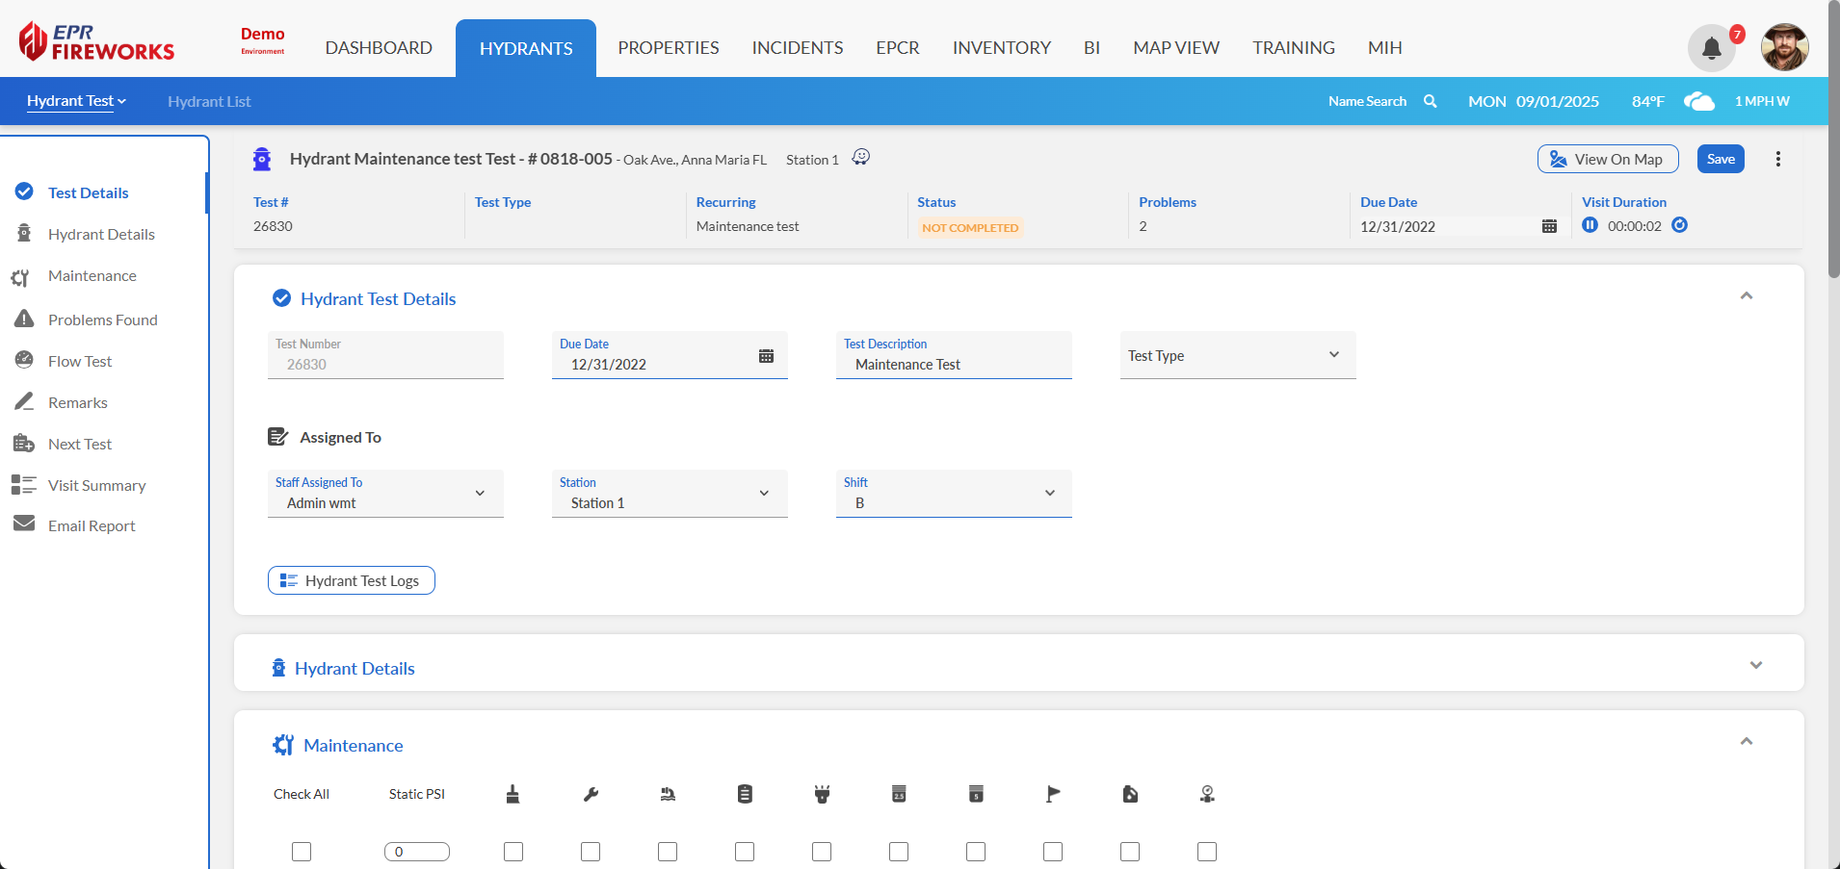
Task: Check the box under the flag icon
Action: pyautogui.click(x=1053, y=852)
